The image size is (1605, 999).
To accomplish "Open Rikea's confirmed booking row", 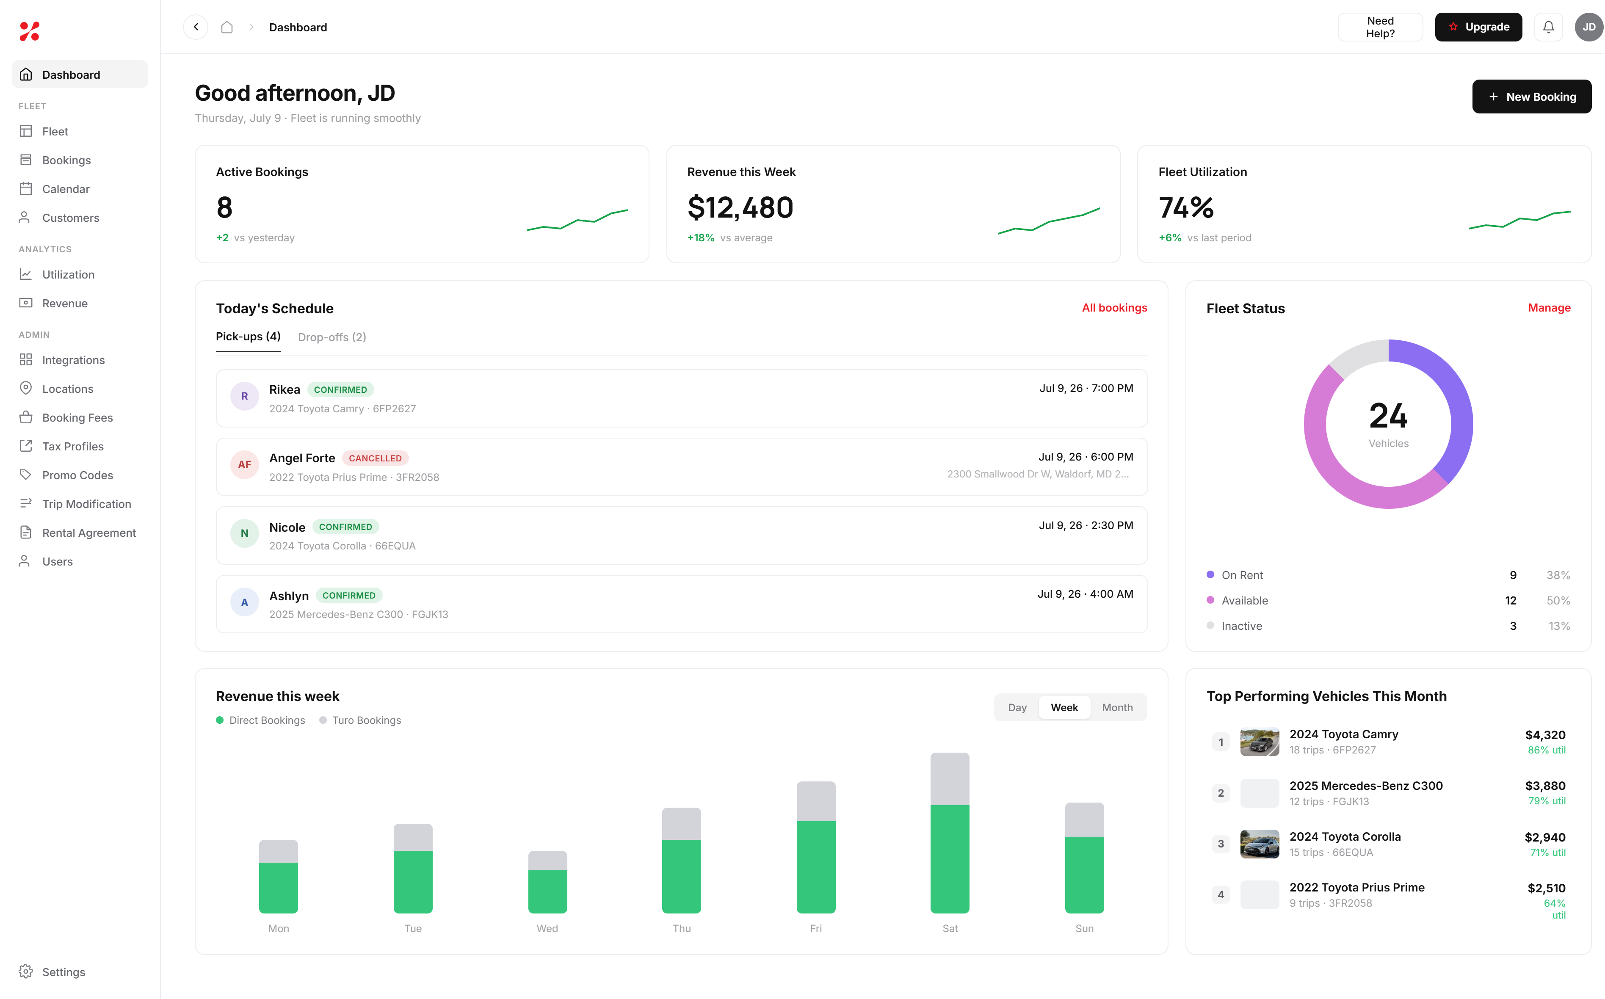I will tap(681, 398).
